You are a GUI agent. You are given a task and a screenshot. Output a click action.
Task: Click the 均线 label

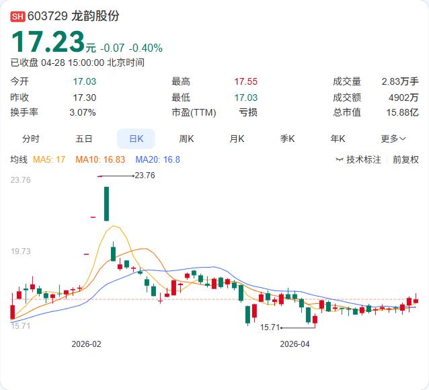tap(19, 159)
